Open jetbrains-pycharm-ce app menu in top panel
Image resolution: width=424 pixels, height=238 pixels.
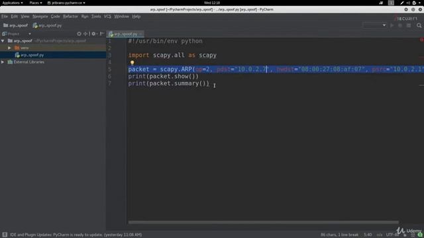66,3
